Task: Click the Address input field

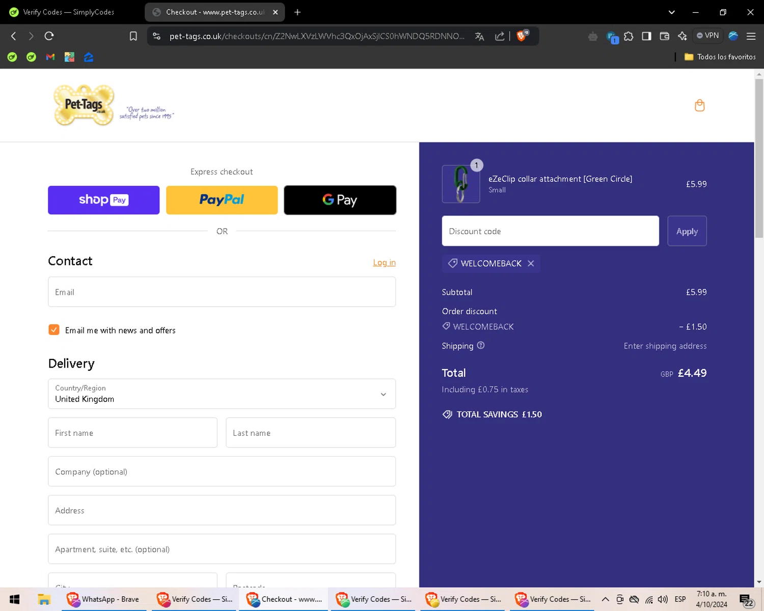Action: pos(222,510)
